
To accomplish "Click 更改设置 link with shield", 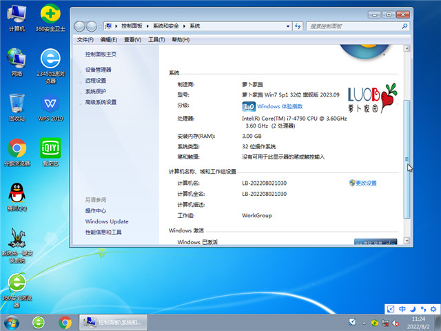I will coord(366,183).
